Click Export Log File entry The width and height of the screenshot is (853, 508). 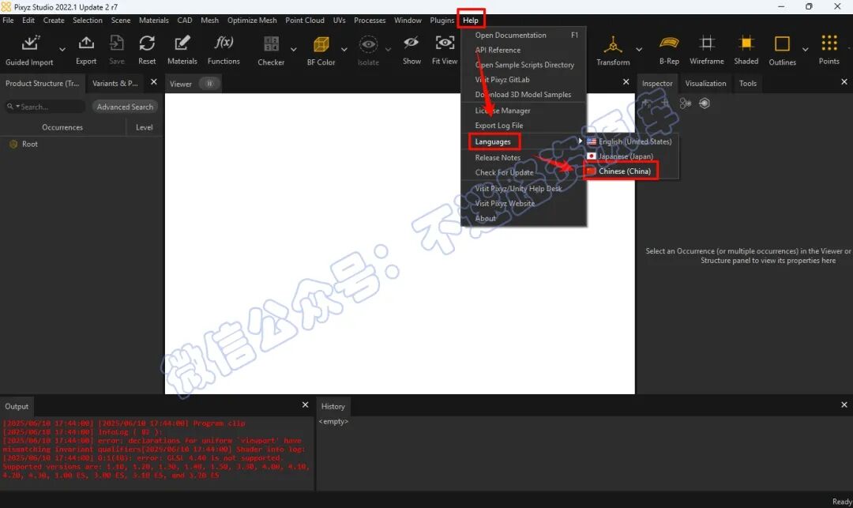pyautogui.click(x=499, y=125)
